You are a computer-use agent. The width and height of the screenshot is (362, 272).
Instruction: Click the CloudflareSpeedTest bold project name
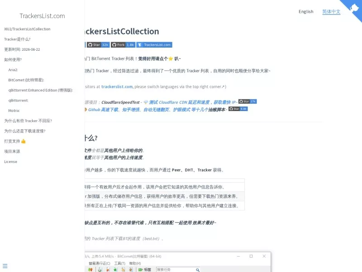[x=120, y=102]
